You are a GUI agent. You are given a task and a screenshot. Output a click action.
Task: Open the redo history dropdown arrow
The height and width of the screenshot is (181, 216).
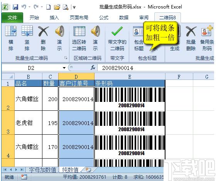(42, 7)
